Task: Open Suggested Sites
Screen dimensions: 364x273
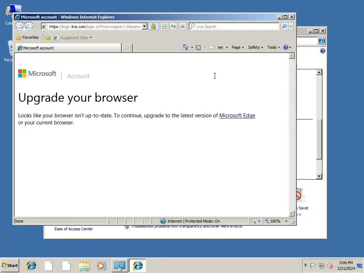Action: pyautogui.click(x=73, y=38)
